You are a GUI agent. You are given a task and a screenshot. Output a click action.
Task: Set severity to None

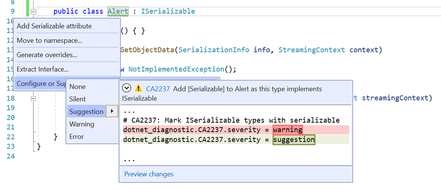pos(92,87)
